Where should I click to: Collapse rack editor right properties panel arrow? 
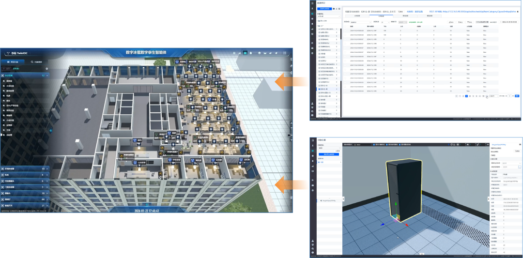click(x=489, y=199)
